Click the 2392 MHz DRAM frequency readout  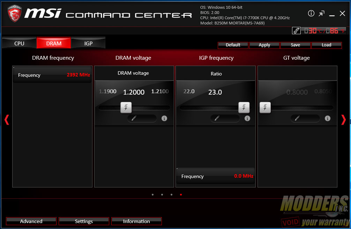79,75
